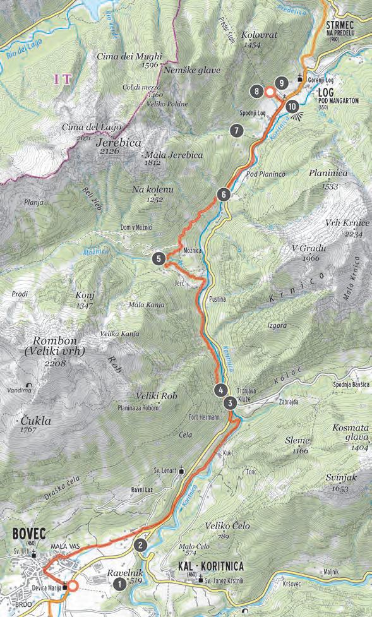Image resolution: width=372 pixels, height=617 pixels.
Task: Click waypoint marker 3 near Kluže
Action: 230,403
